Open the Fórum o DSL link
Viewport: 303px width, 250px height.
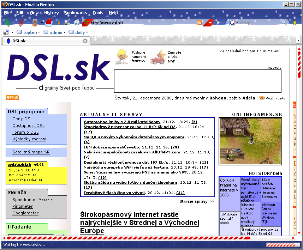point(25,132)
